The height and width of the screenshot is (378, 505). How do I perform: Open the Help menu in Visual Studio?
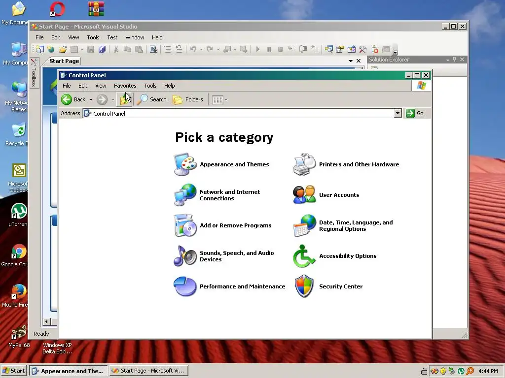point(157,37)
